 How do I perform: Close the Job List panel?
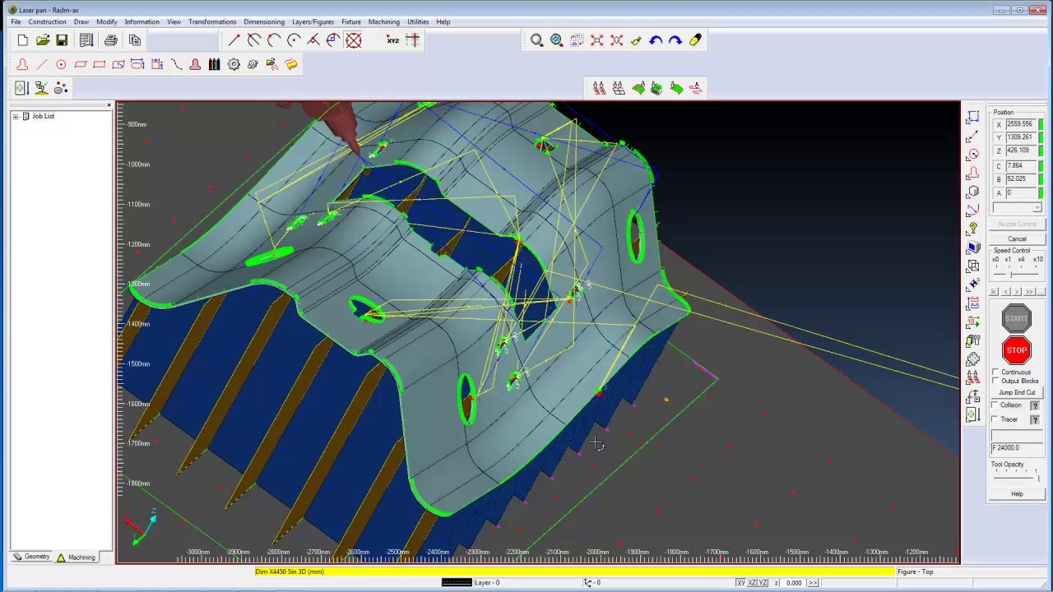[x=109, y=105]
